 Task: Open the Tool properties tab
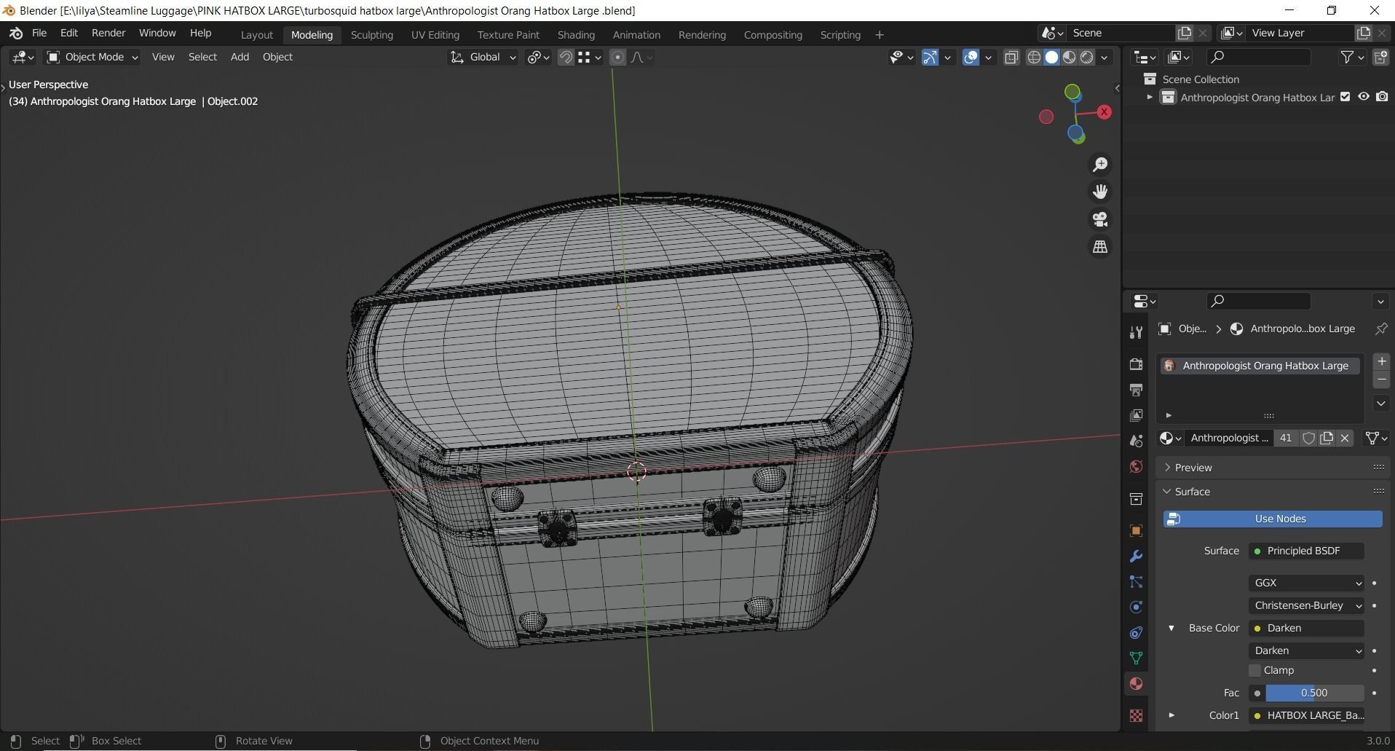pyautogui.click(x=1136, y=333)
